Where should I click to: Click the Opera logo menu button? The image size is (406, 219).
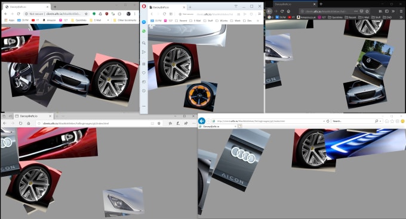pyautogui.click(x=144, y=7)
